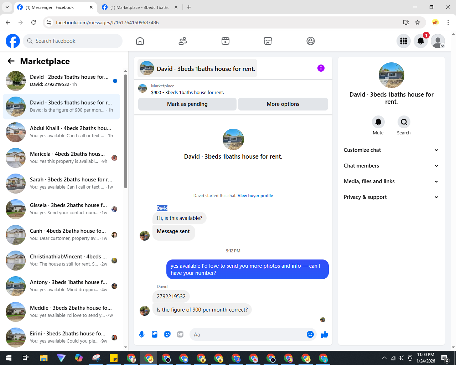Open the Facebook Home icon

click(140, 41)
